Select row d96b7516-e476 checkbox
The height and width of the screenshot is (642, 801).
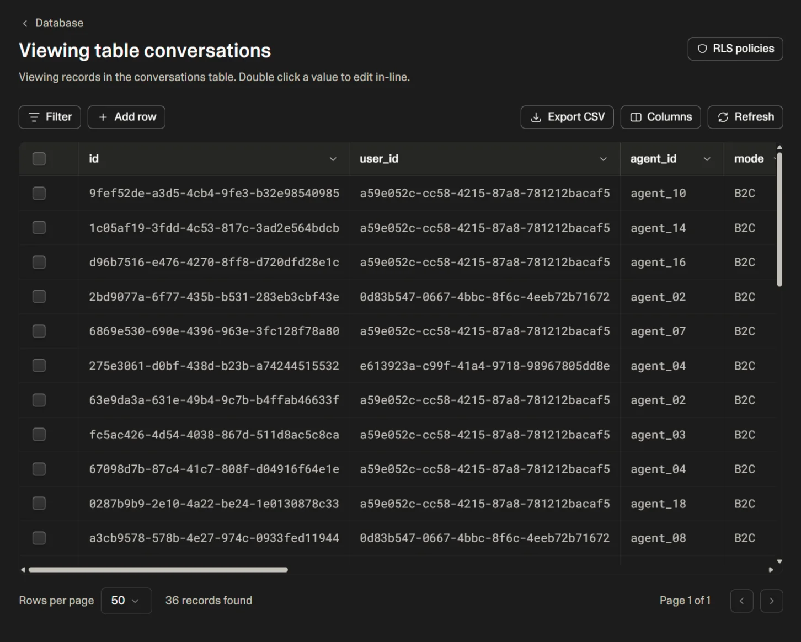click(39, 262)
